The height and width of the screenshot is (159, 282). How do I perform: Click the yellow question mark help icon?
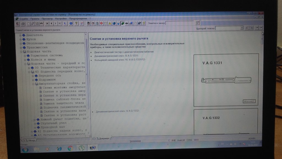[x=76, y=23]
